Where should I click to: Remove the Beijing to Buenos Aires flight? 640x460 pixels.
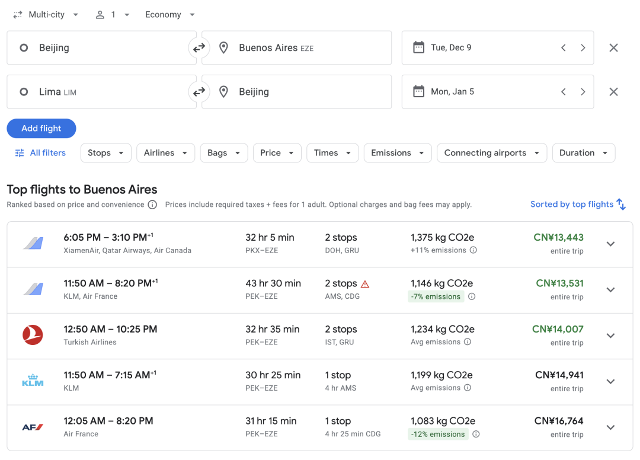click(613, 48)
